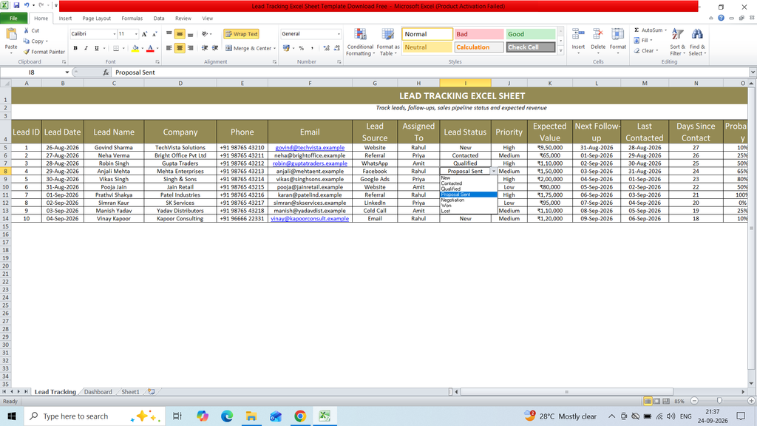Toggle right text alignment

[190, 48]
